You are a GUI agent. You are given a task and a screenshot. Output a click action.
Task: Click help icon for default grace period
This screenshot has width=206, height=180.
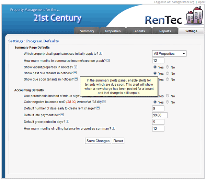68,121
